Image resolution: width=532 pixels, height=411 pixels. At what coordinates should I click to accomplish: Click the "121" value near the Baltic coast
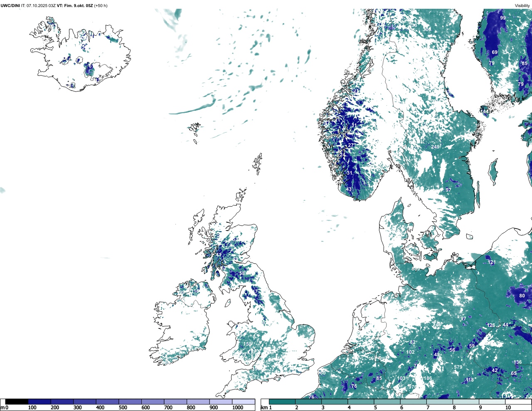[492, 262]
